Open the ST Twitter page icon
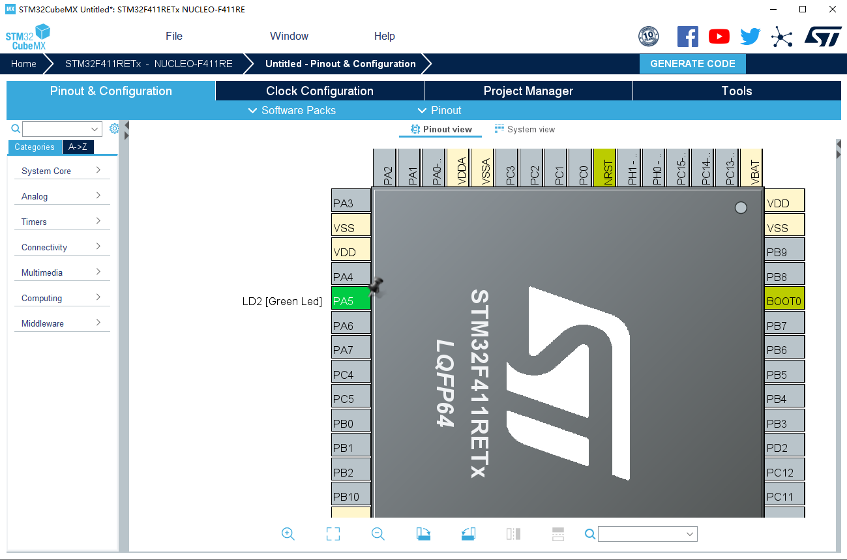Screen dimensions: 847x560 (x=750, y=37)
